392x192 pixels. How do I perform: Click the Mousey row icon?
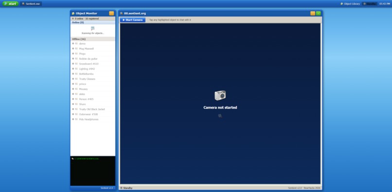(x=76, y=89)
